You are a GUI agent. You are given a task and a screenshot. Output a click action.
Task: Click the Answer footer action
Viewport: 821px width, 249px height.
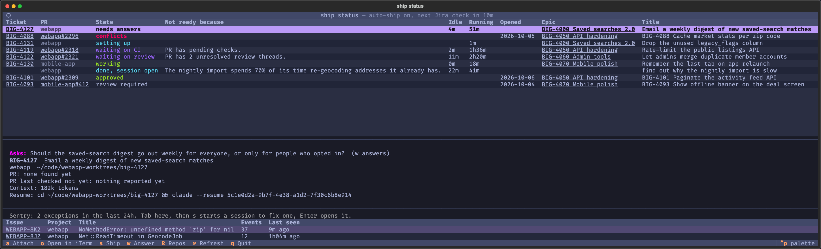click(141, 243)
